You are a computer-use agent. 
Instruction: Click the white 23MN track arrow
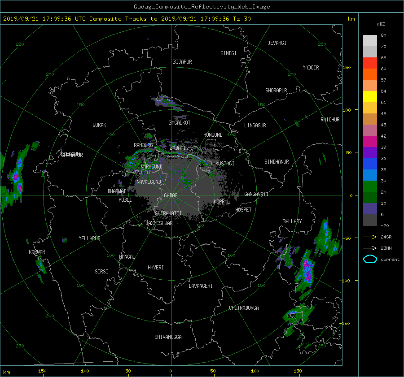[370, 248]
